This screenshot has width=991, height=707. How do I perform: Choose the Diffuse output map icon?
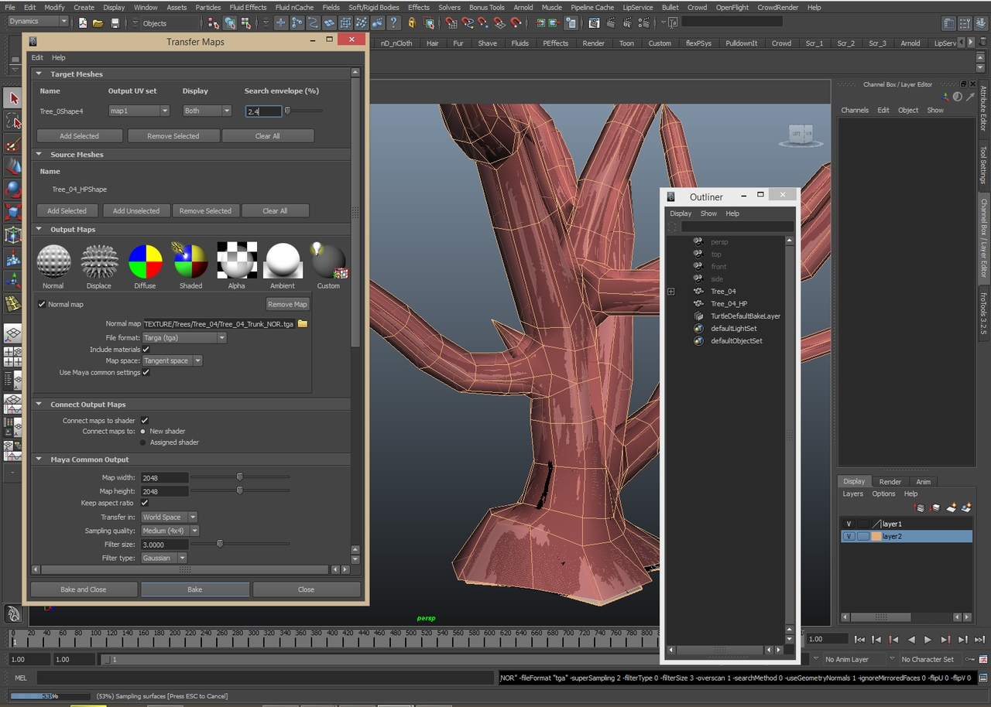point(145,261)
